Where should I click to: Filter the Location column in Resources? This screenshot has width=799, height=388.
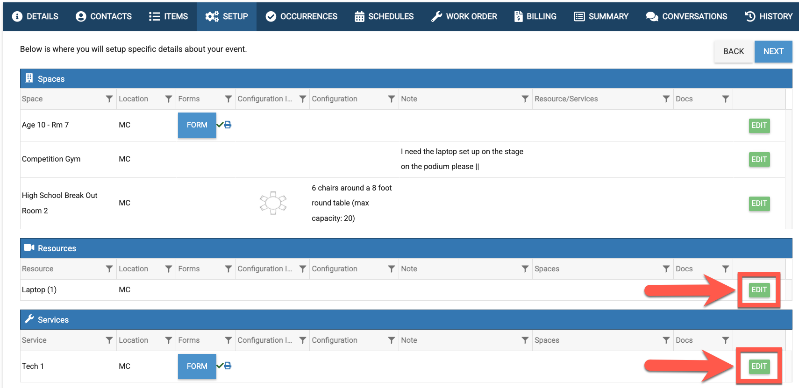coord(169,269)
